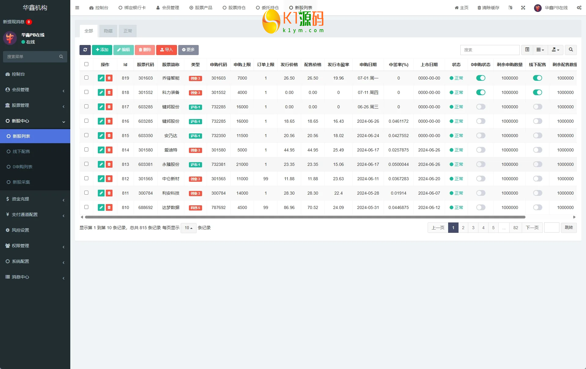Image resolution: width=586 pixels, height=369 pixels.
Task: Open the page size dropdown showing 10
Action: point(188,228)
